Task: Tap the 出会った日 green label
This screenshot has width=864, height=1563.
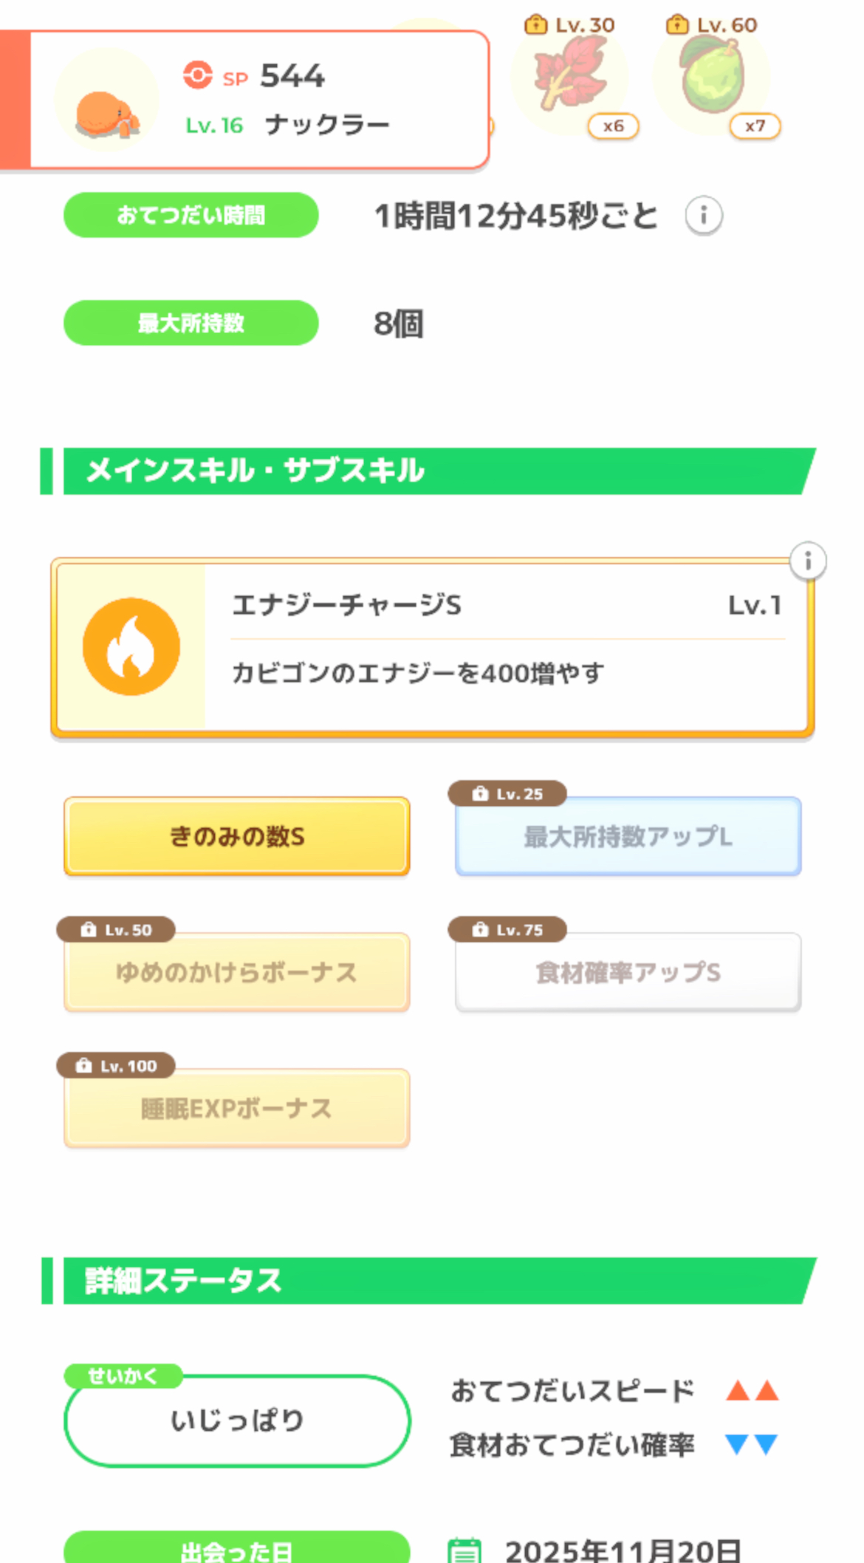Action: 237,1550
